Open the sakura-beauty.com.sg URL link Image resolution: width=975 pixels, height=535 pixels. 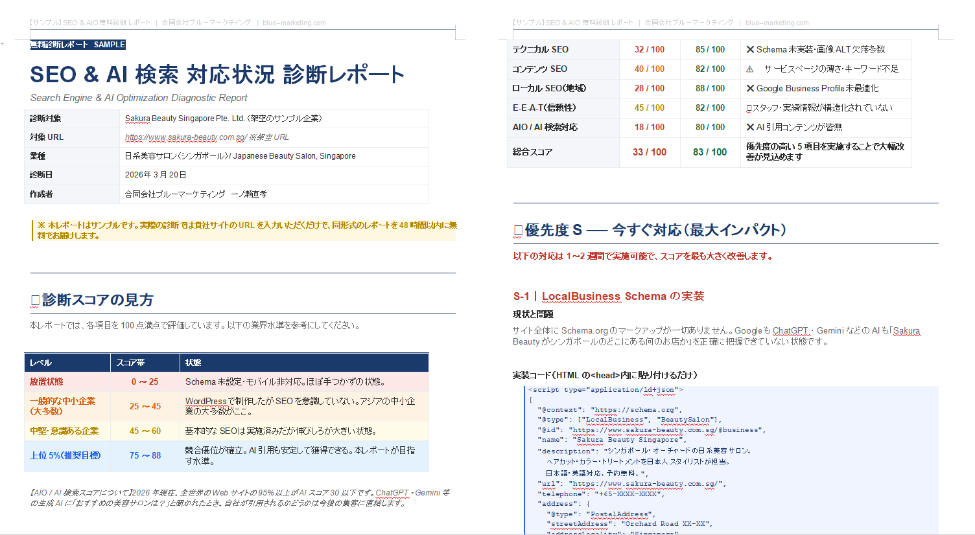[x=185, y=137]
